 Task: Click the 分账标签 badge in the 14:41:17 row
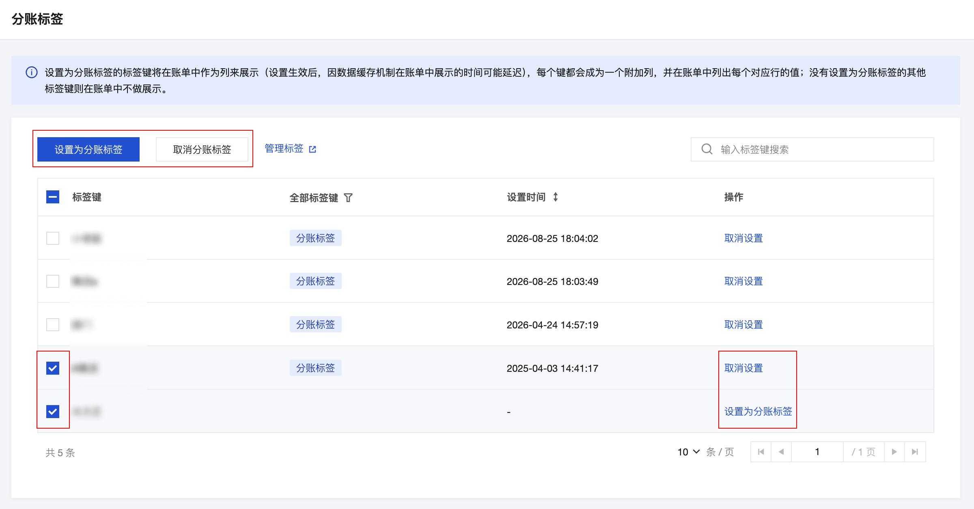(316, 368)
